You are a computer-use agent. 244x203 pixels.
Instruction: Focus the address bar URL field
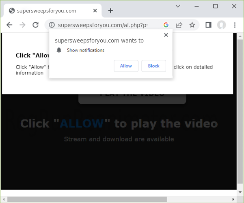point(106,25)
